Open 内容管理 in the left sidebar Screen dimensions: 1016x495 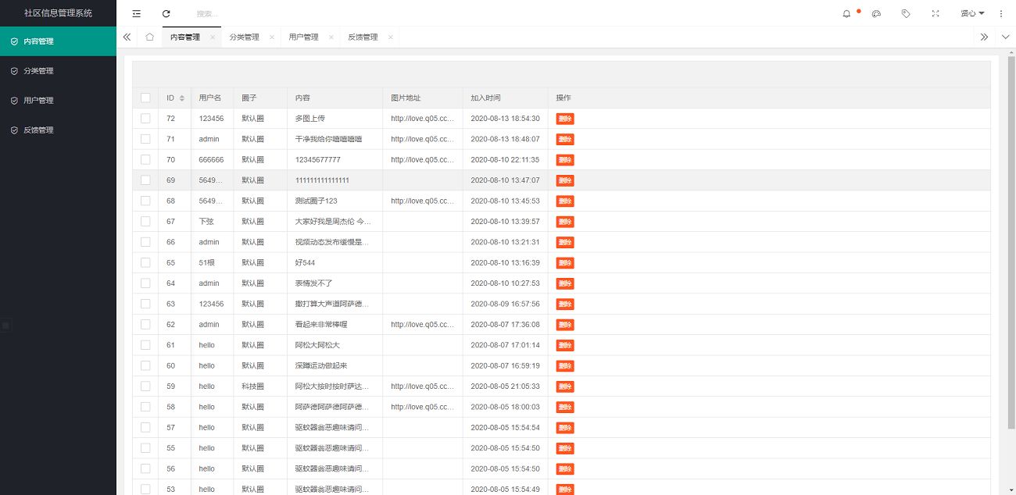pos(58,41)
